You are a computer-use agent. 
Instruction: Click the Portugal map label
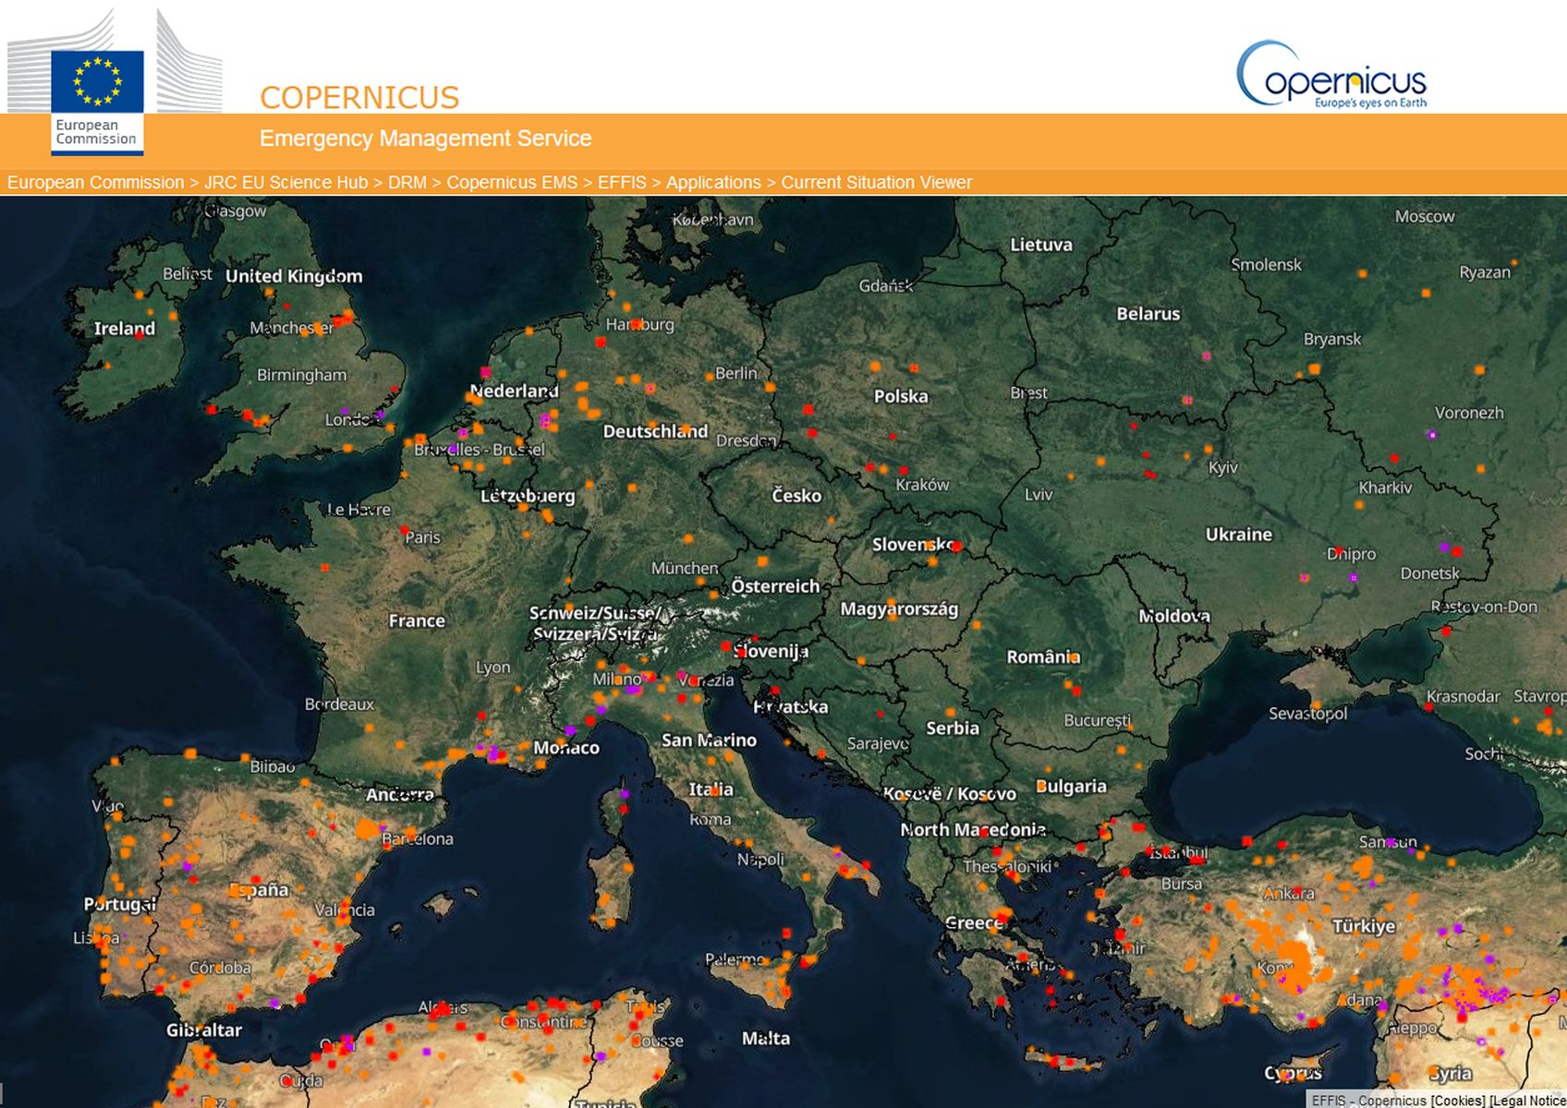coord(120,904)
